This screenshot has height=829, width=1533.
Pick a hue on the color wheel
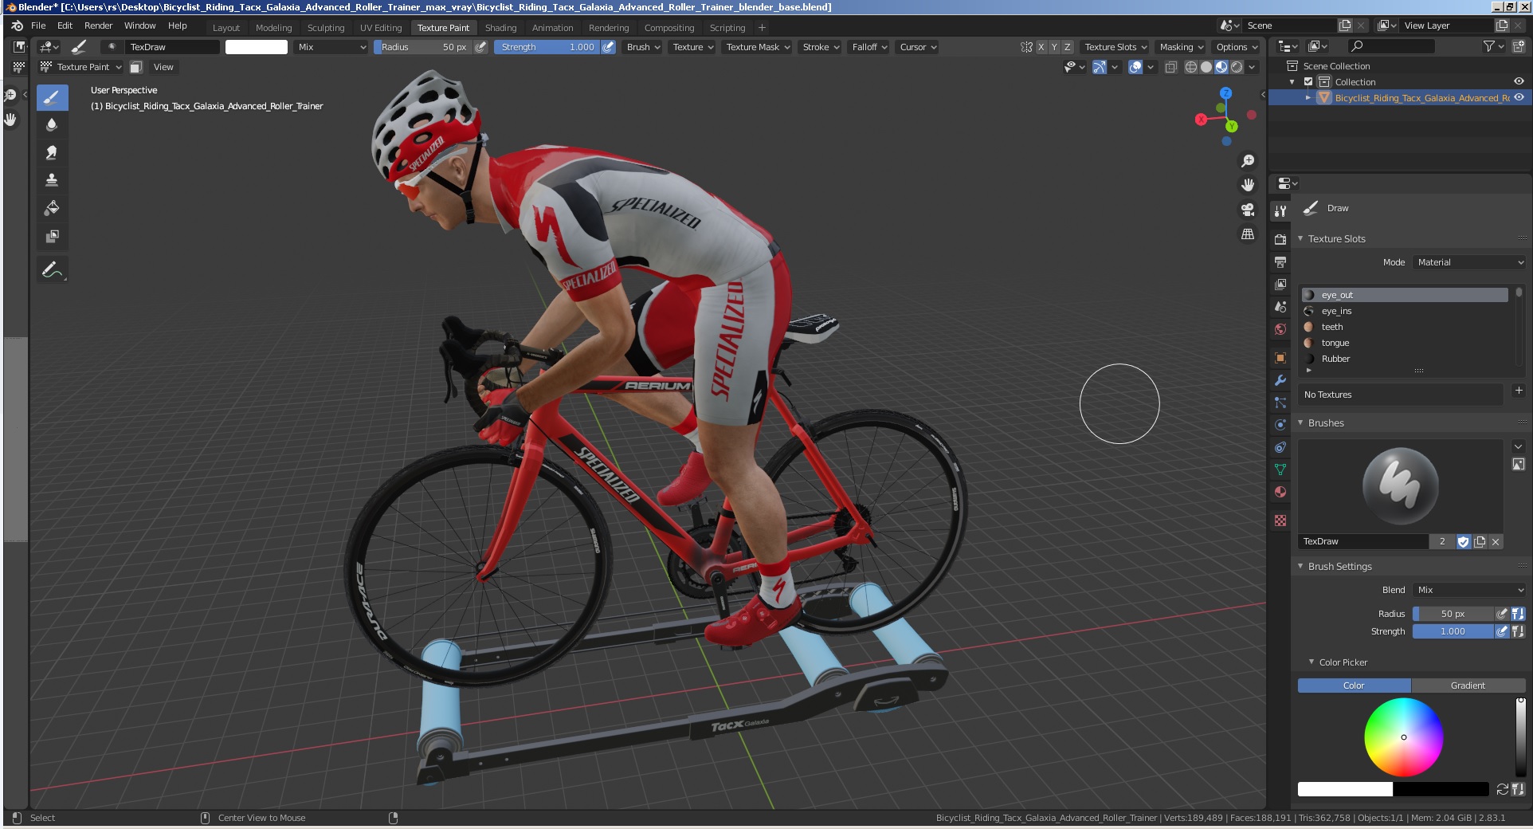(x=1403, y=737)
